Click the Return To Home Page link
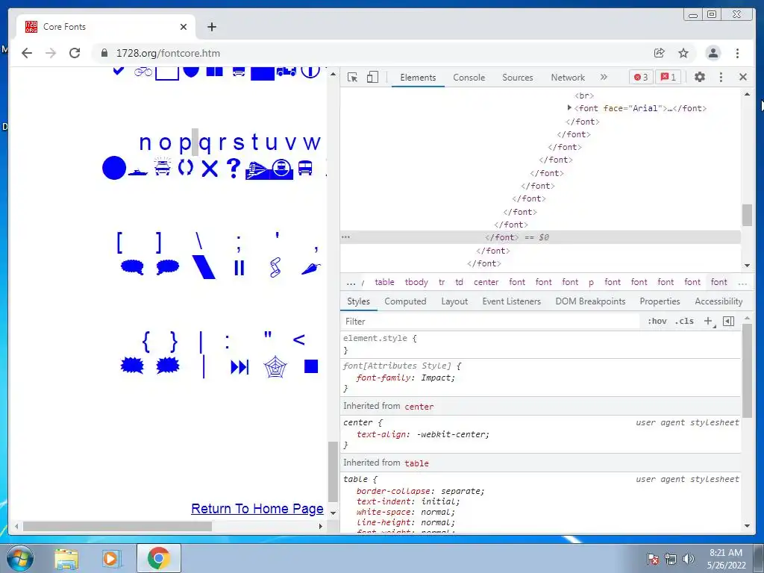The height and width of the screenshot is (573, 764). pyautogui.click(x=257, y=509)
